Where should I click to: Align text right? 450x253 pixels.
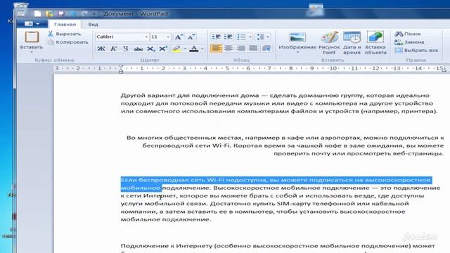coord(240,48)
